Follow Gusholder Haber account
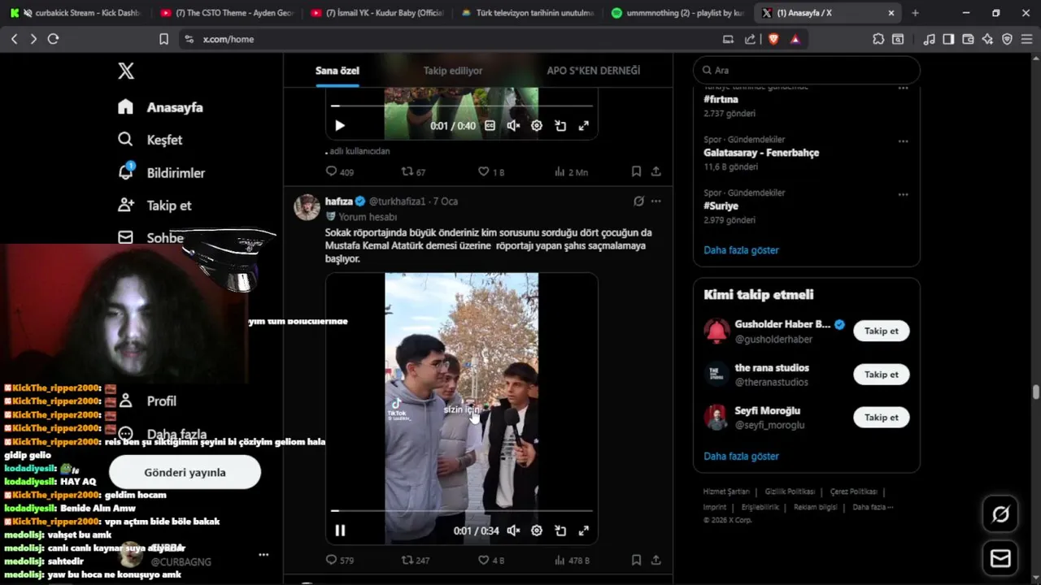Screen dimensions: 1041x585 [882, 331]
